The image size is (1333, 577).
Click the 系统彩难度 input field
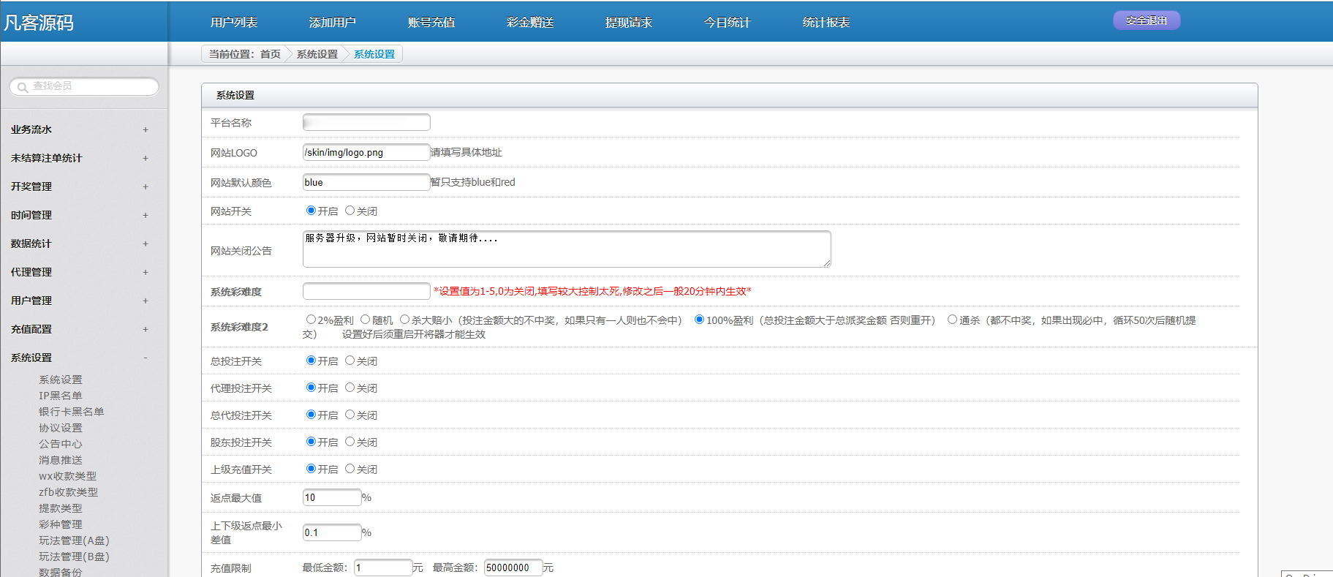[366, 291]
